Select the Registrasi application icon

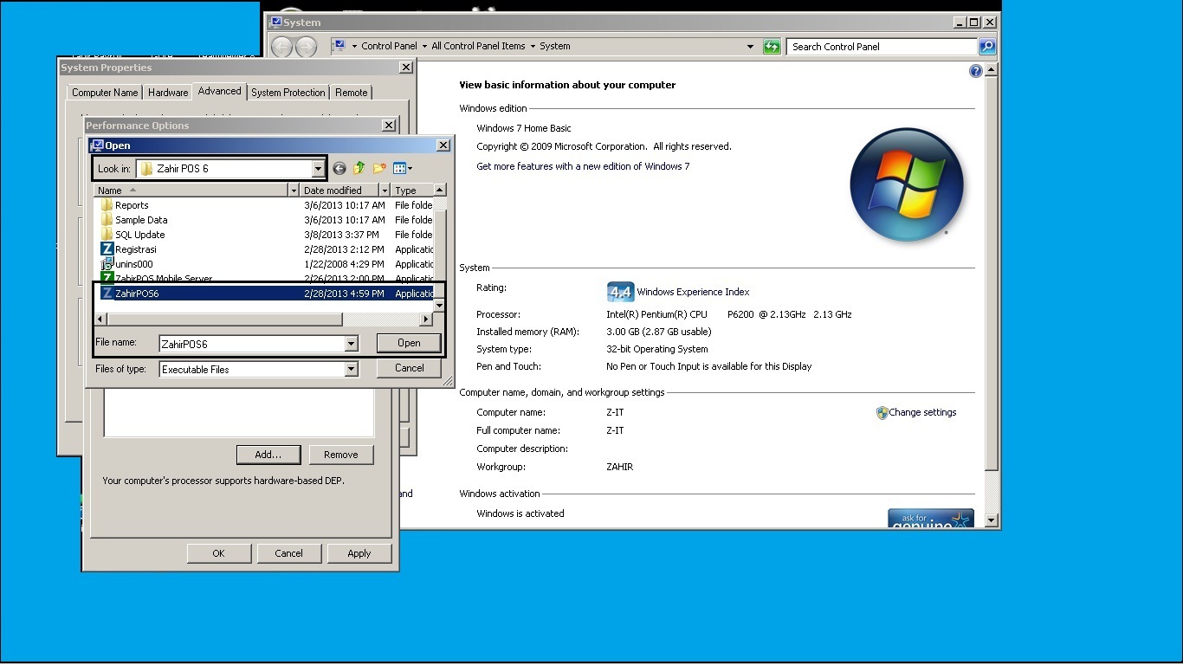pyautogui.click(x=107, y=249)
